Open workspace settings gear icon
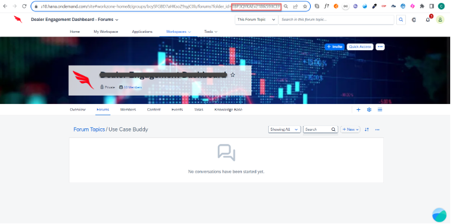The width and height of the screenshot is (452, 224). [369, 109]
